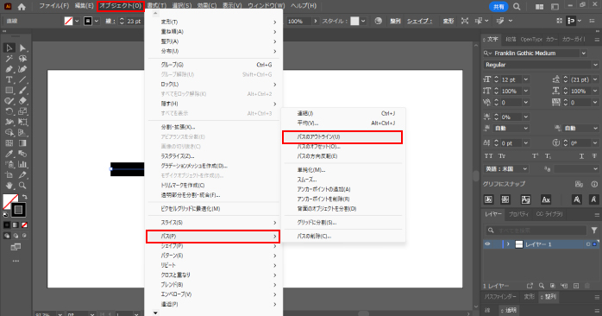Swap fill and stroke arrows icon
Viewport: 602px width, 316px height.
click(24, 197)
